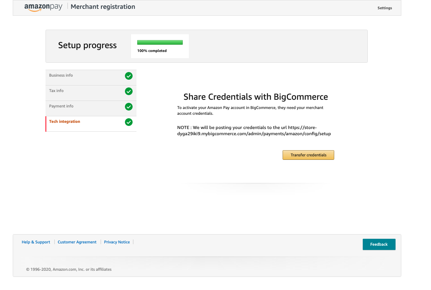Open the Tax info step
431x290 pixels.
pyautogui.click(x=56, y=91)
